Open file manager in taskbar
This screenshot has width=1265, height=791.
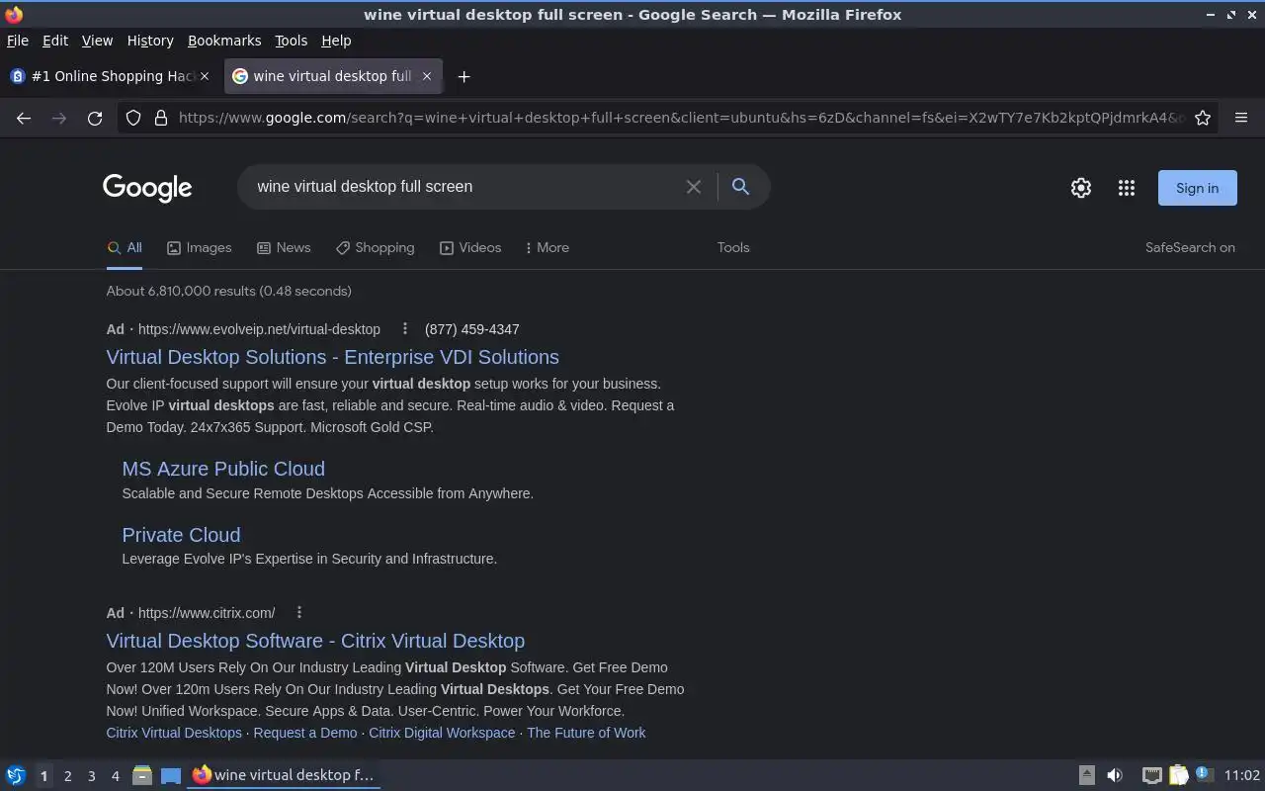coord(141,775)
